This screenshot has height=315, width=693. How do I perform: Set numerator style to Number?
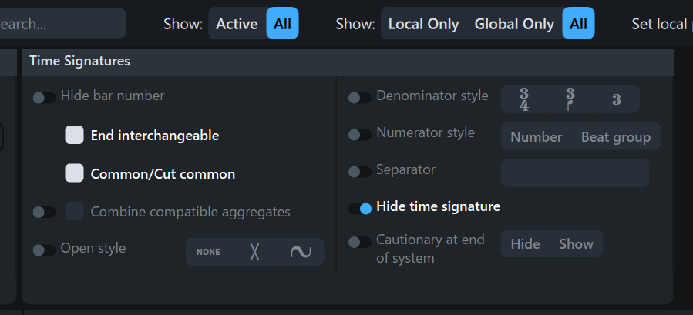[536, 137]
